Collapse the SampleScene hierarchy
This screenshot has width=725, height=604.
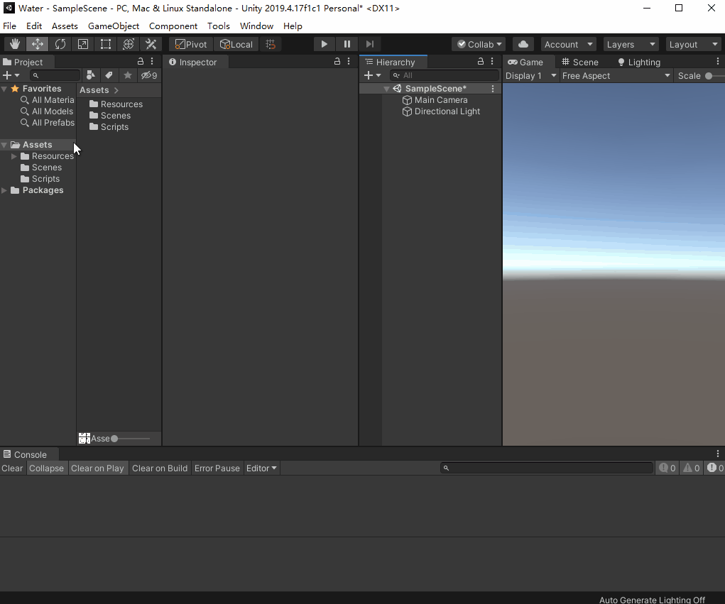click(x=386, y=89)
